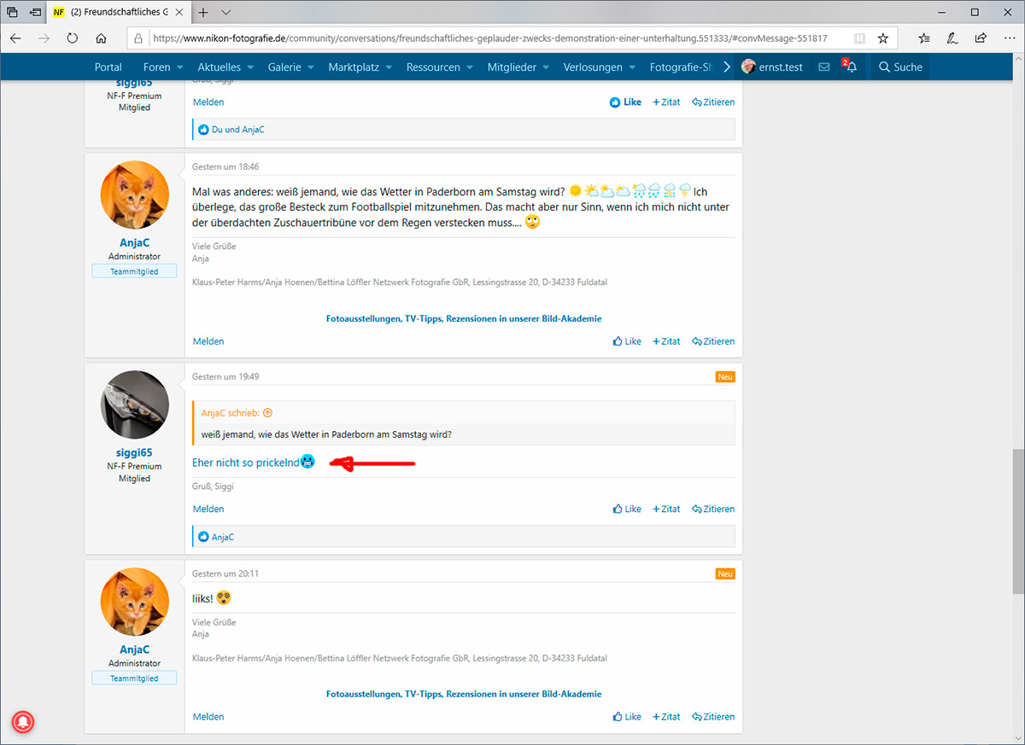Click the red notification bell bubble
The height and width of the screenshot is (745, 1025).
click(x=22, y=722)
